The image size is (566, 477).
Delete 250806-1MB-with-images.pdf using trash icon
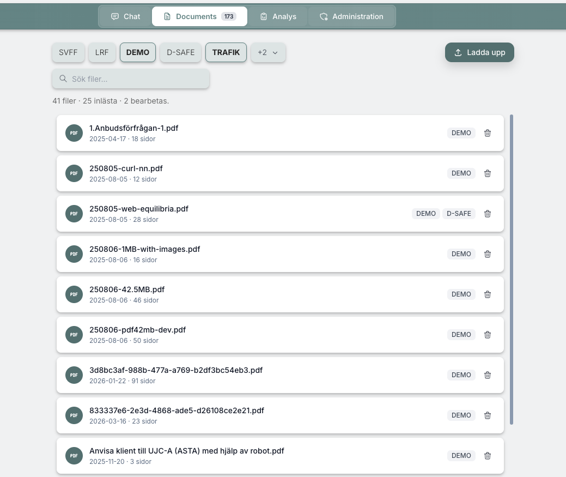[488, 254]
